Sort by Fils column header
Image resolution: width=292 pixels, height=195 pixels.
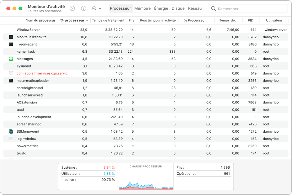coord(131,20)
